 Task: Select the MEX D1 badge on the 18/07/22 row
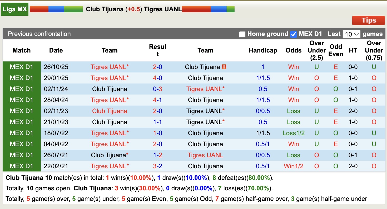point(21,133)
